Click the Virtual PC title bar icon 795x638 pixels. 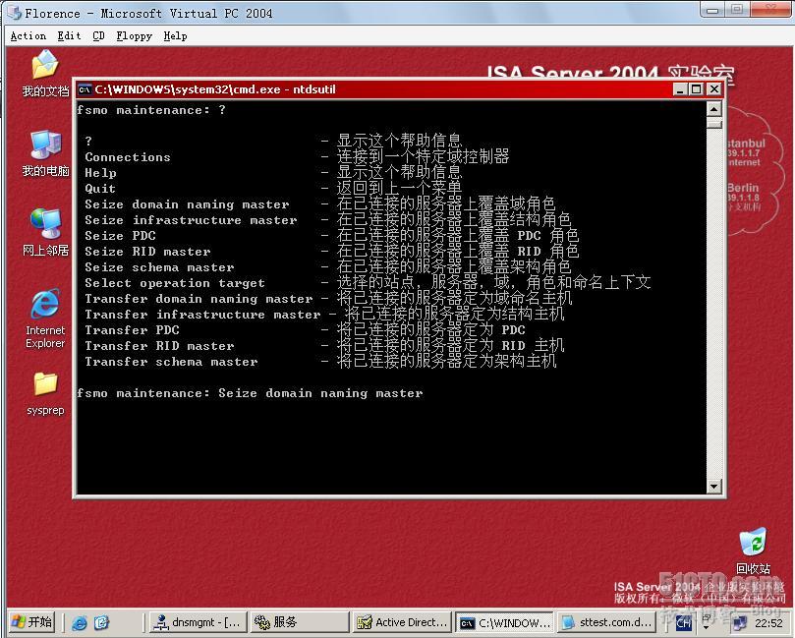pyautogui.click(x=14, y=13)
